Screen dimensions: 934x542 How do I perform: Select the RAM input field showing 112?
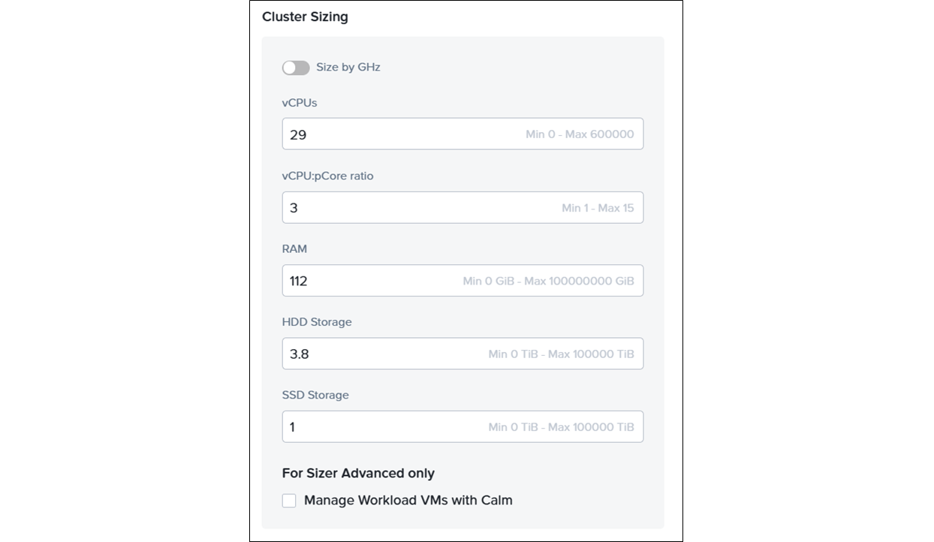point(368,281)
